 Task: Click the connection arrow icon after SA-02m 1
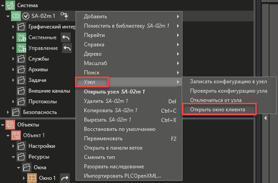pos(64,16)
